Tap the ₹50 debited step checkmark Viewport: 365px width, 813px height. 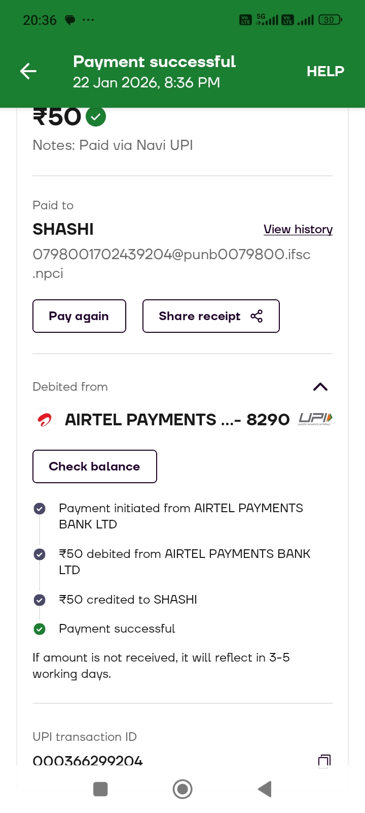coord(40,554)
